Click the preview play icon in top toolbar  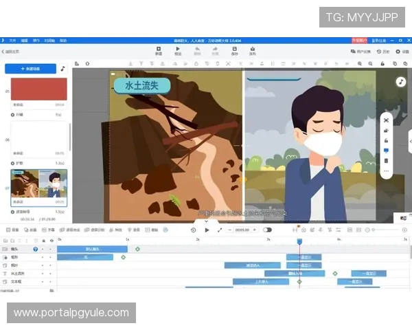tap(178, 49)
